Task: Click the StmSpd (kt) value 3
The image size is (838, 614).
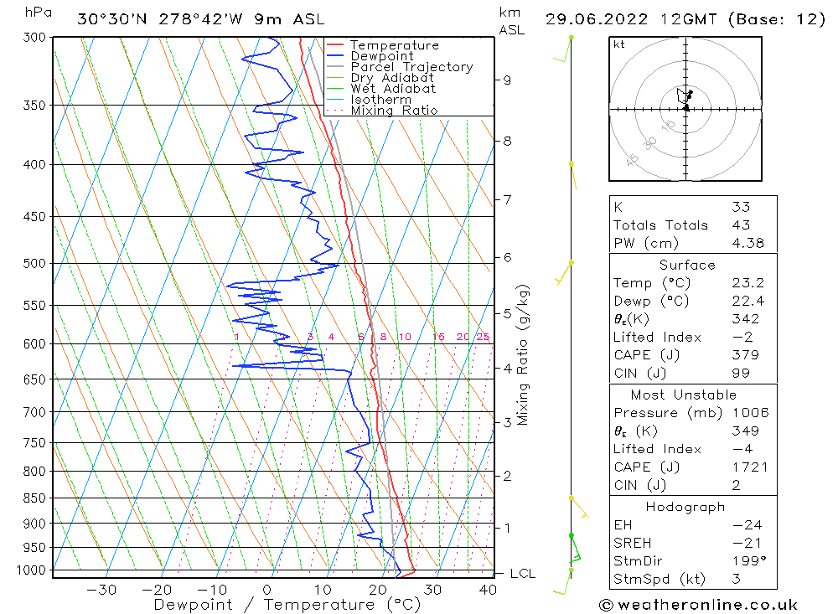Action: 736,579
